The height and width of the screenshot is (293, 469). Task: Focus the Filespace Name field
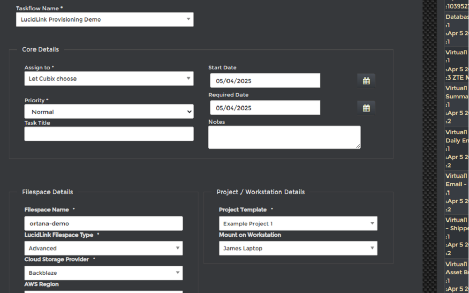pyautogui.click(x=103, y=224)
